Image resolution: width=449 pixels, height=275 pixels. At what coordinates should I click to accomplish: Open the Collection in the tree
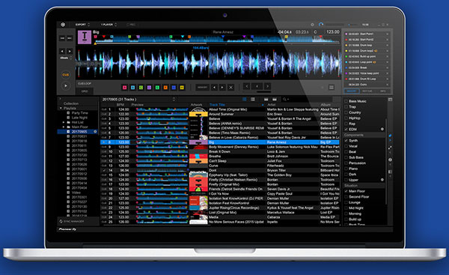[x=71, y=103]
